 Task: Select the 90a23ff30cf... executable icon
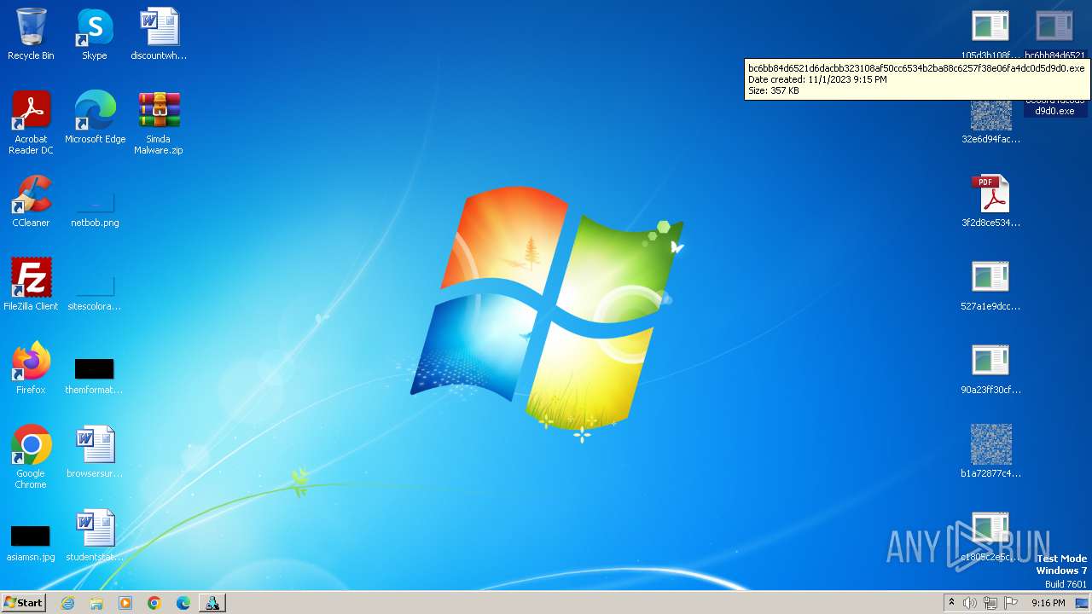coord(990,368)
